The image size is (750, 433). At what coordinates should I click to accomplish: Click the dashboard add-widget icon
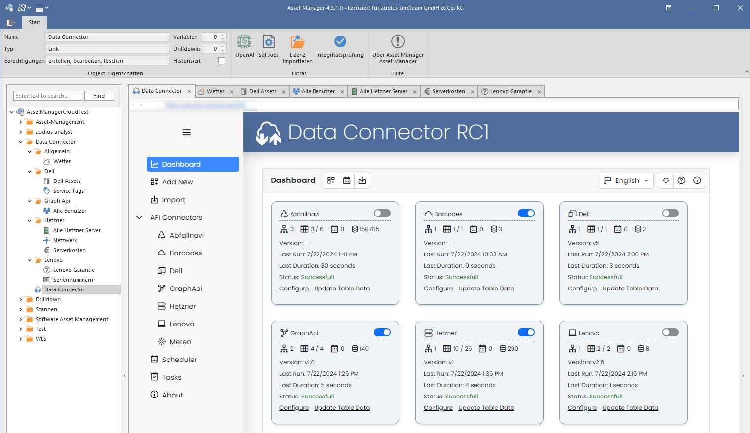pyautogui.click(x=331, y=180)
